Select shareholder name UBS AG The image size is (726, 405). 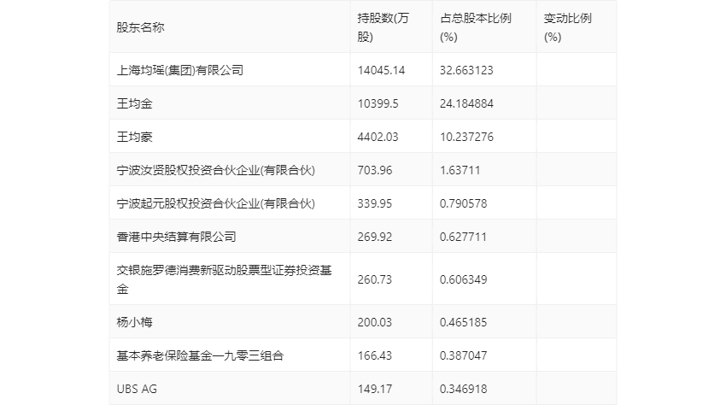(137, 389)
